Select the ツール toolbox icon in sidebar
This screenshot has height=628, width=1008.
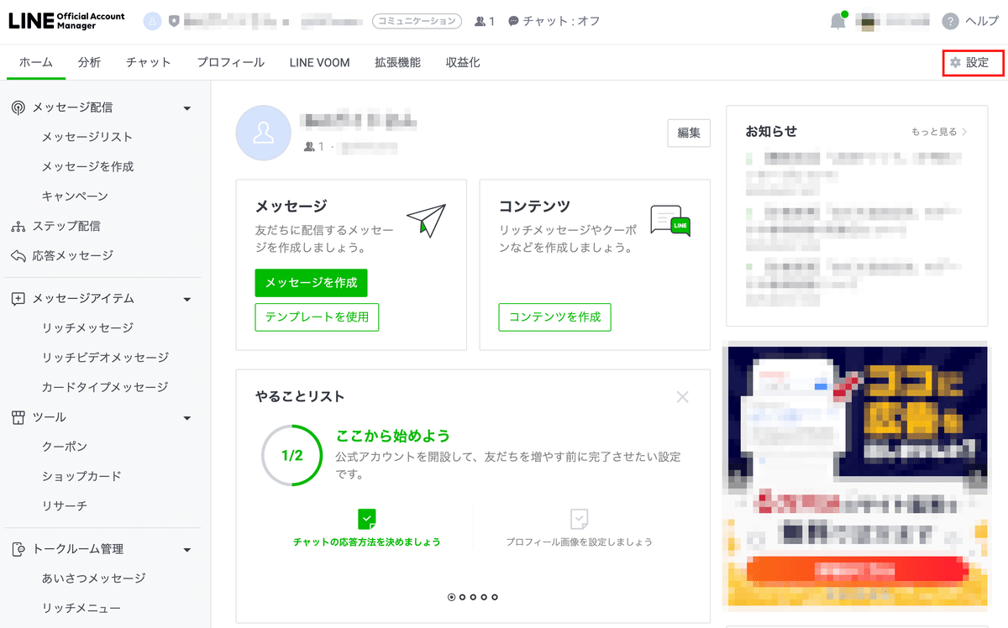pos(18,416)
